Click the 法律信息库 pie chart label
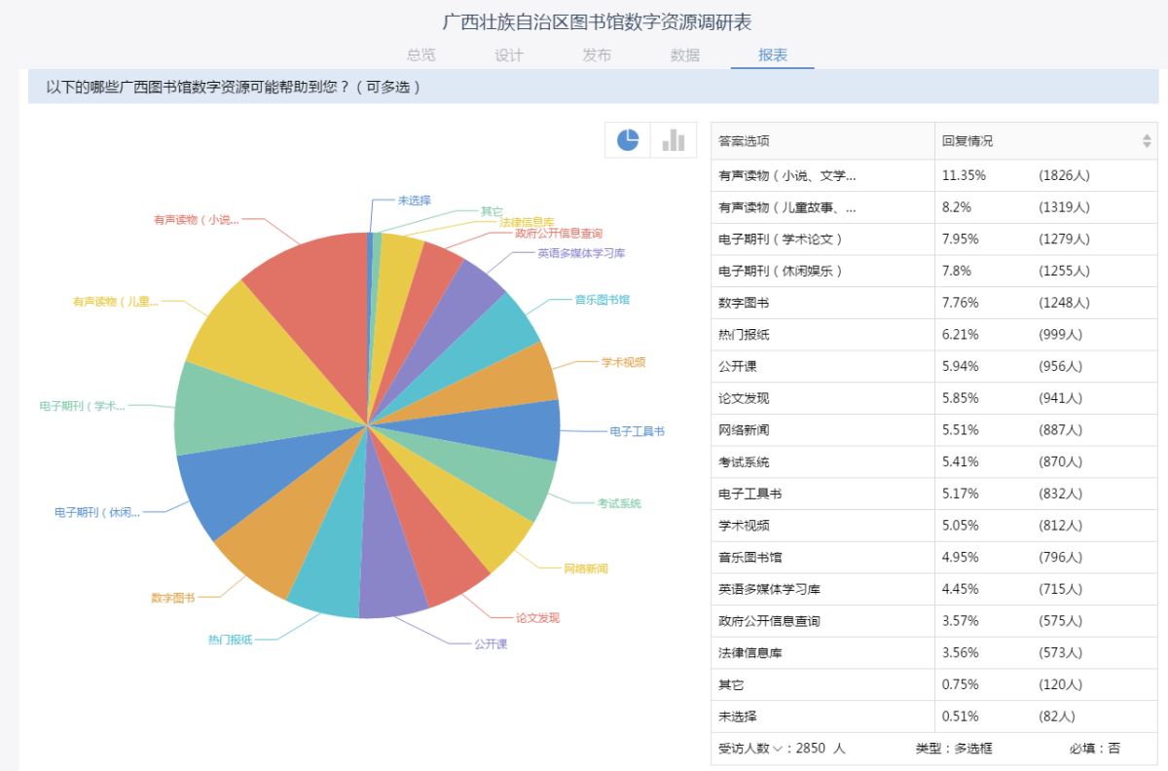Image resolution: width=1168 pixels, height=771 pixels. pos(528,222)
